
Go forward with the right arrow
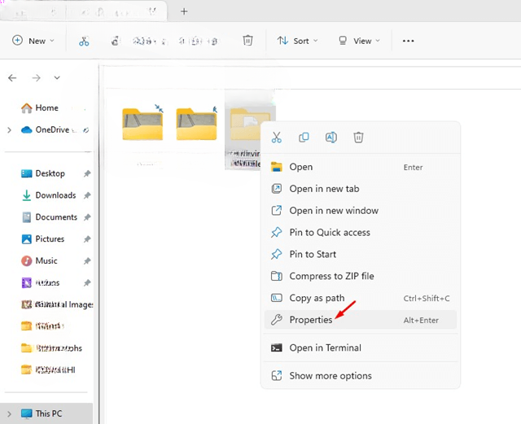pyautogui.click(x=36, y=78)
